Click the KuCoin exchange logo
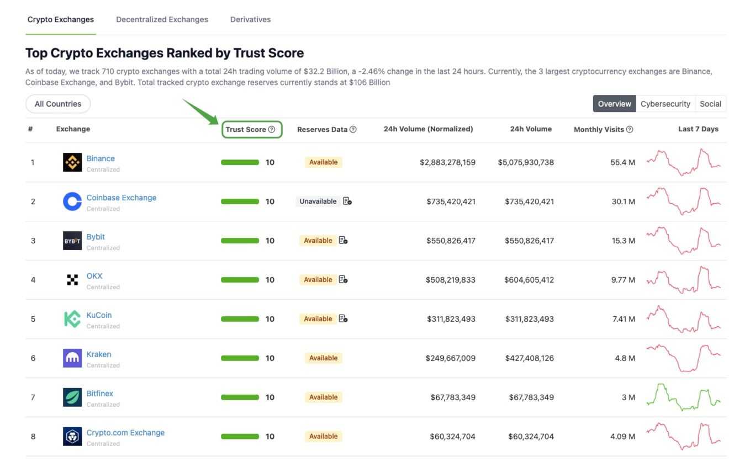This screenshot has width=750, height=462. tap(72, 319)
